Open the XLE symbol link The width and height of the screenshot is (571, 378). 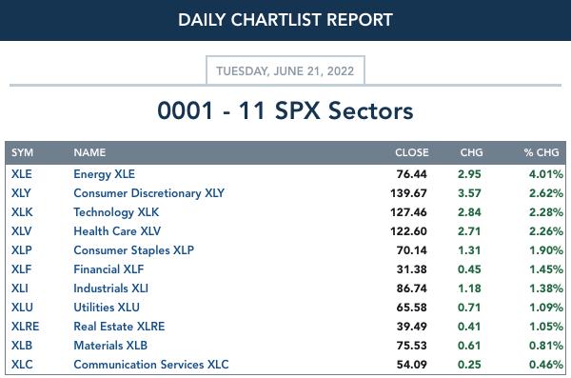[x=22, y=174]
